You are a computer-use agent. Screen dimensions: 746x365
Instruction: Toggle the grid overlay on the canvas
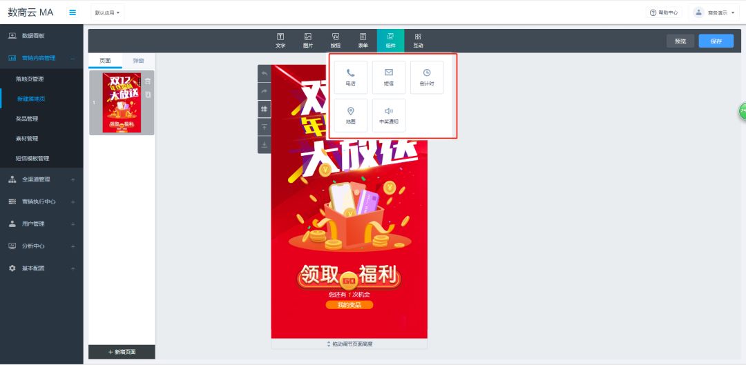(x=265, y=109)
